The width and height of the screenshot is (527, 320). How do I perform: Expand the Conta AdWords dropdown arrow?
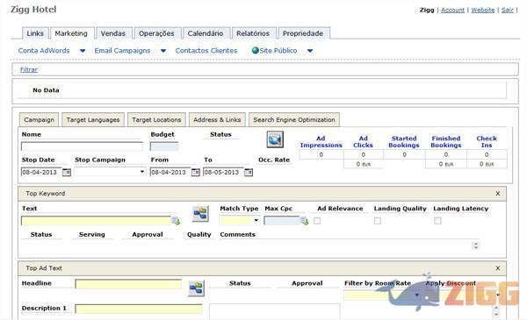click(83, 51)
